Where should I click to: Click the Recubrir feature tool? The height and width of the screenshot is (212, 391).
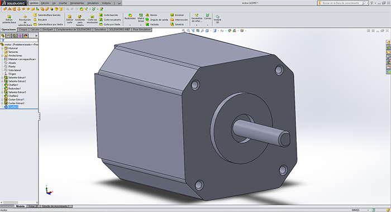40,20
